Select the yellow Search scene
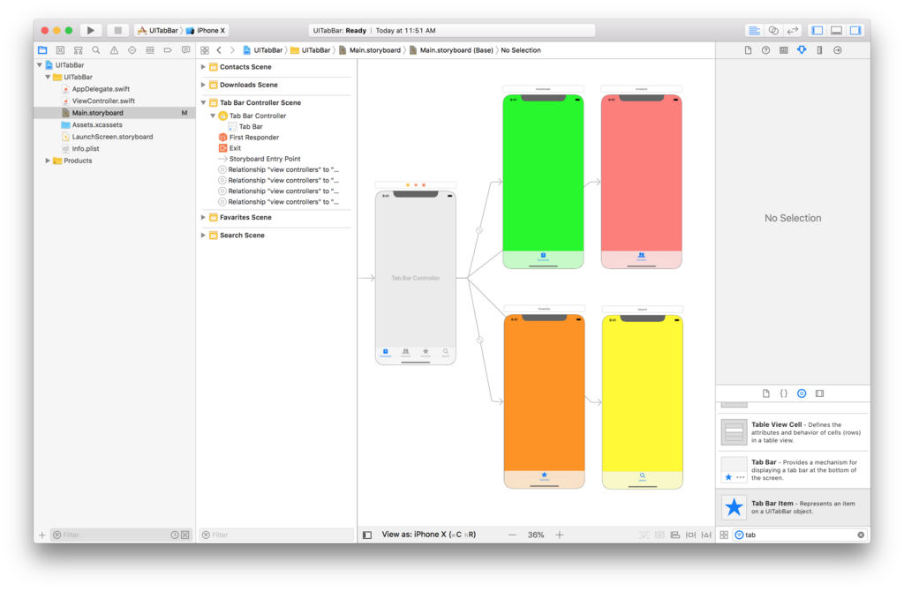Screen dimensions: 904x591 coord(643,402)
